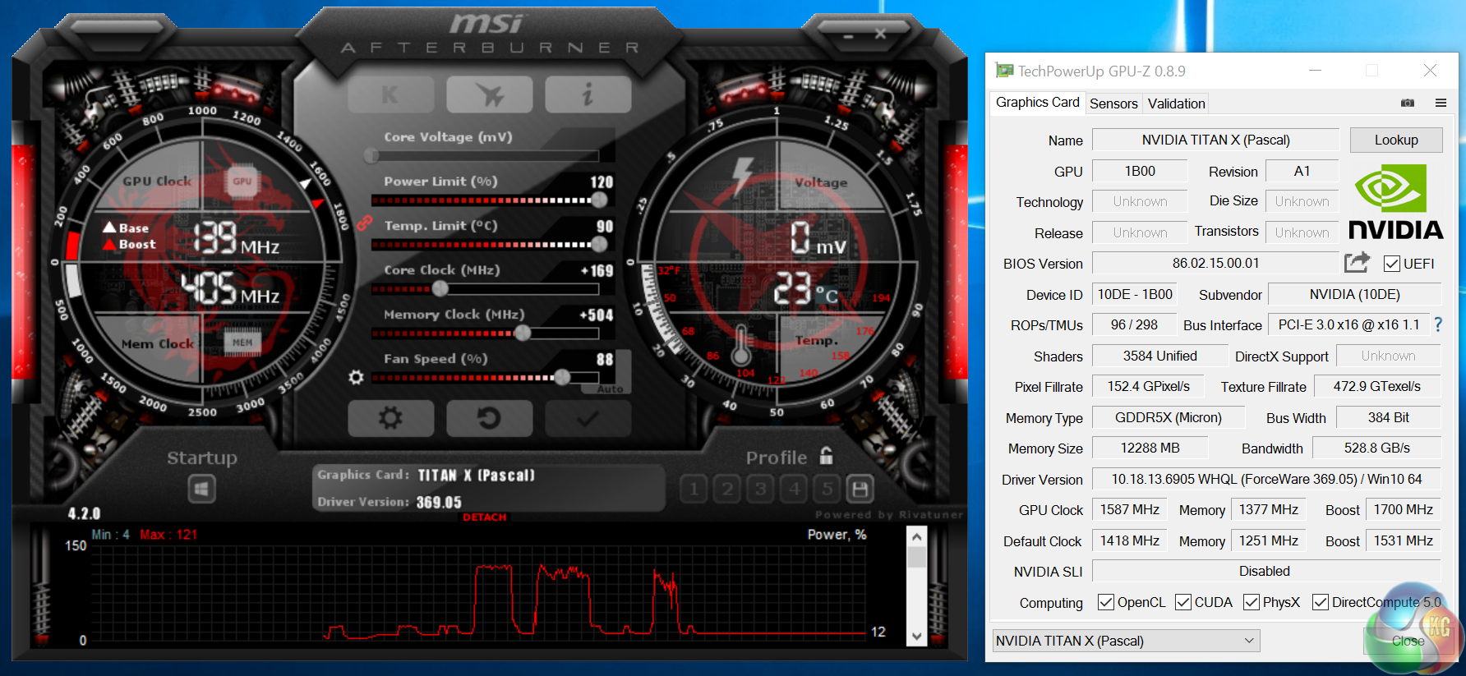
Task: Toggle the CUDA checkbox
Action: tap(1183, 602)
